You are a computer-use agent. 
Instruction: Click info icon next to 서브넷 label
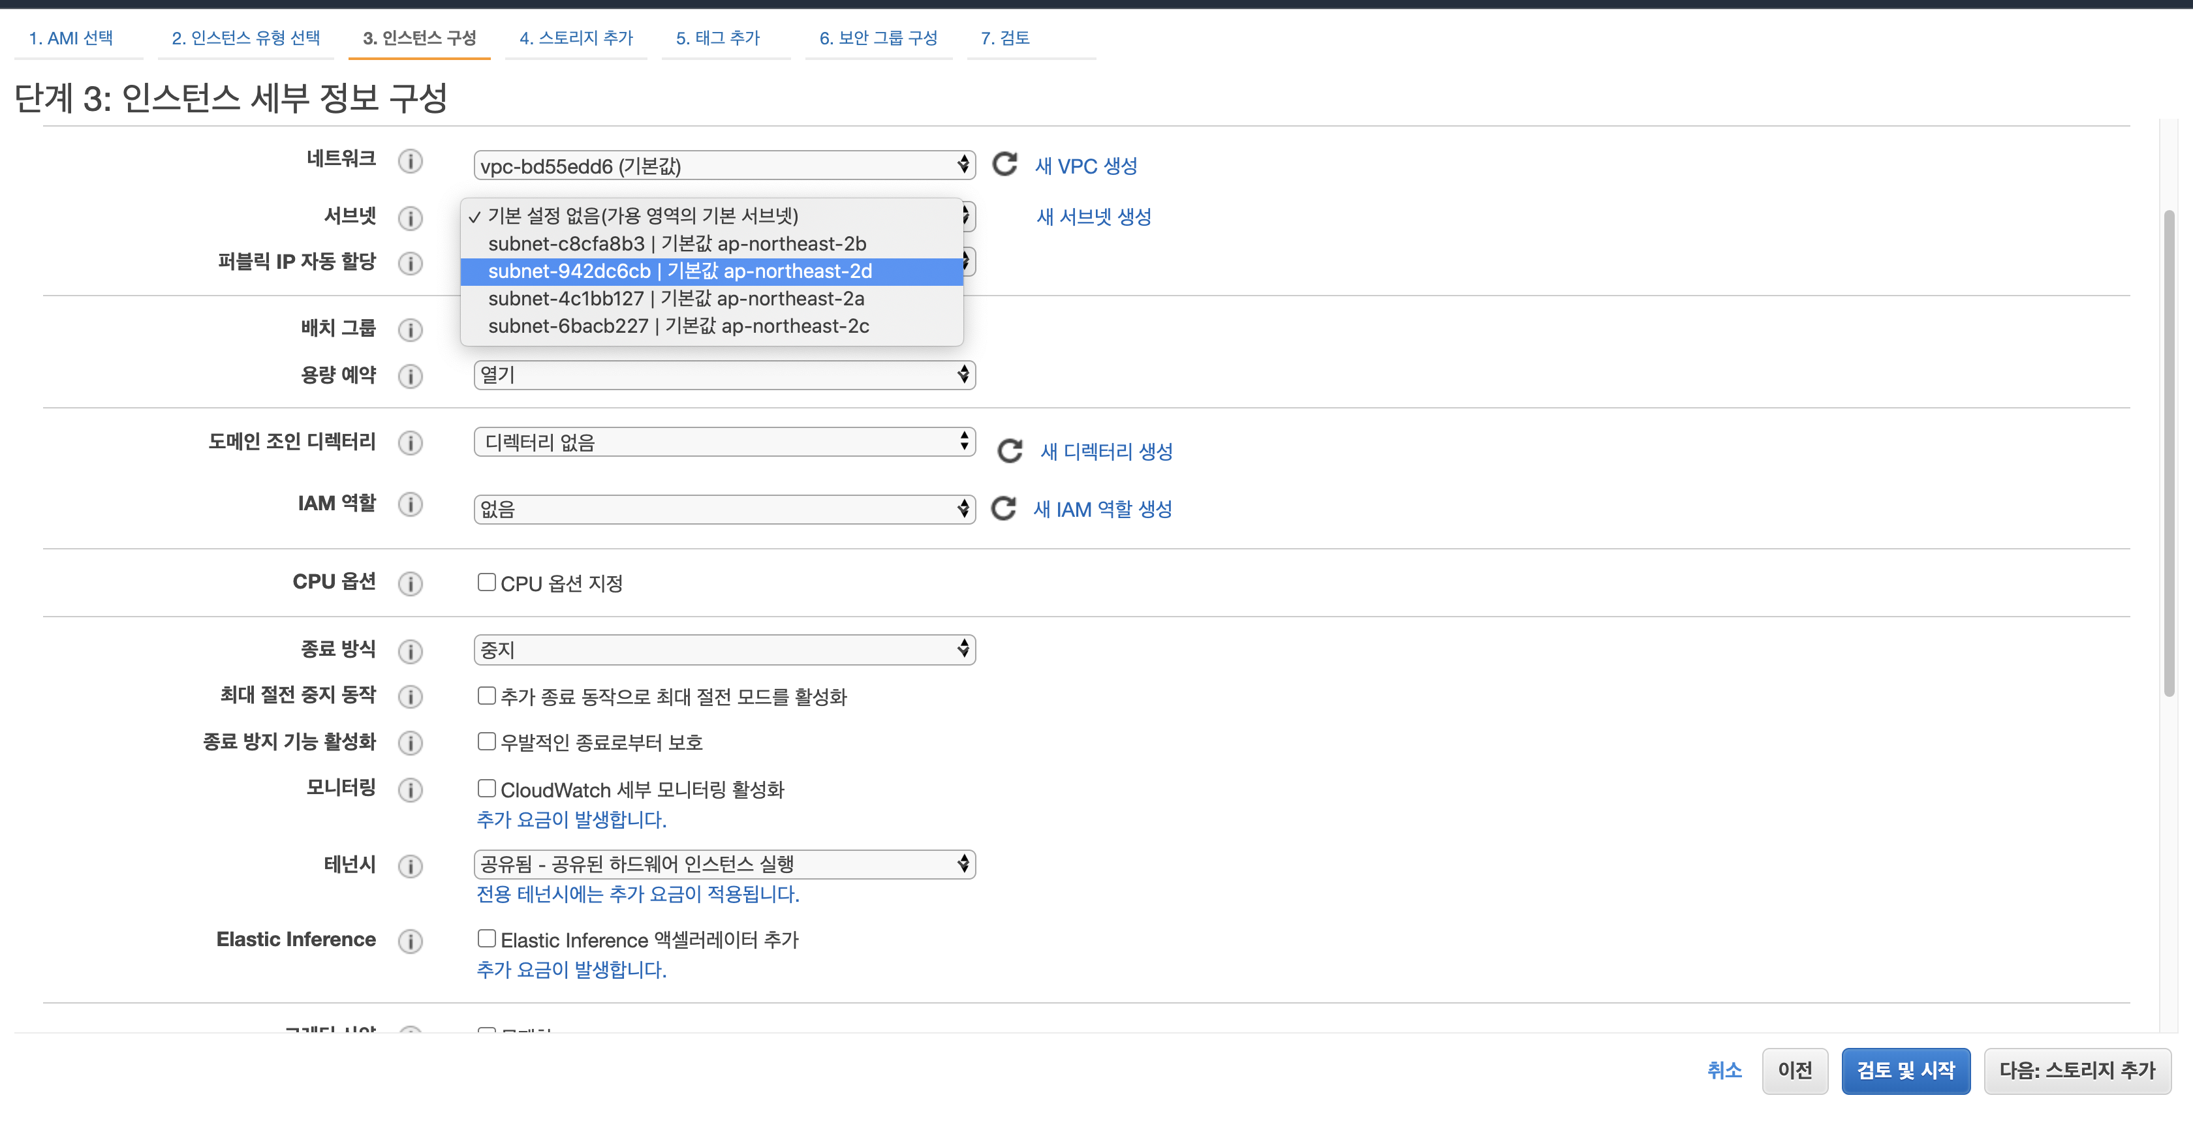point(411,218)
